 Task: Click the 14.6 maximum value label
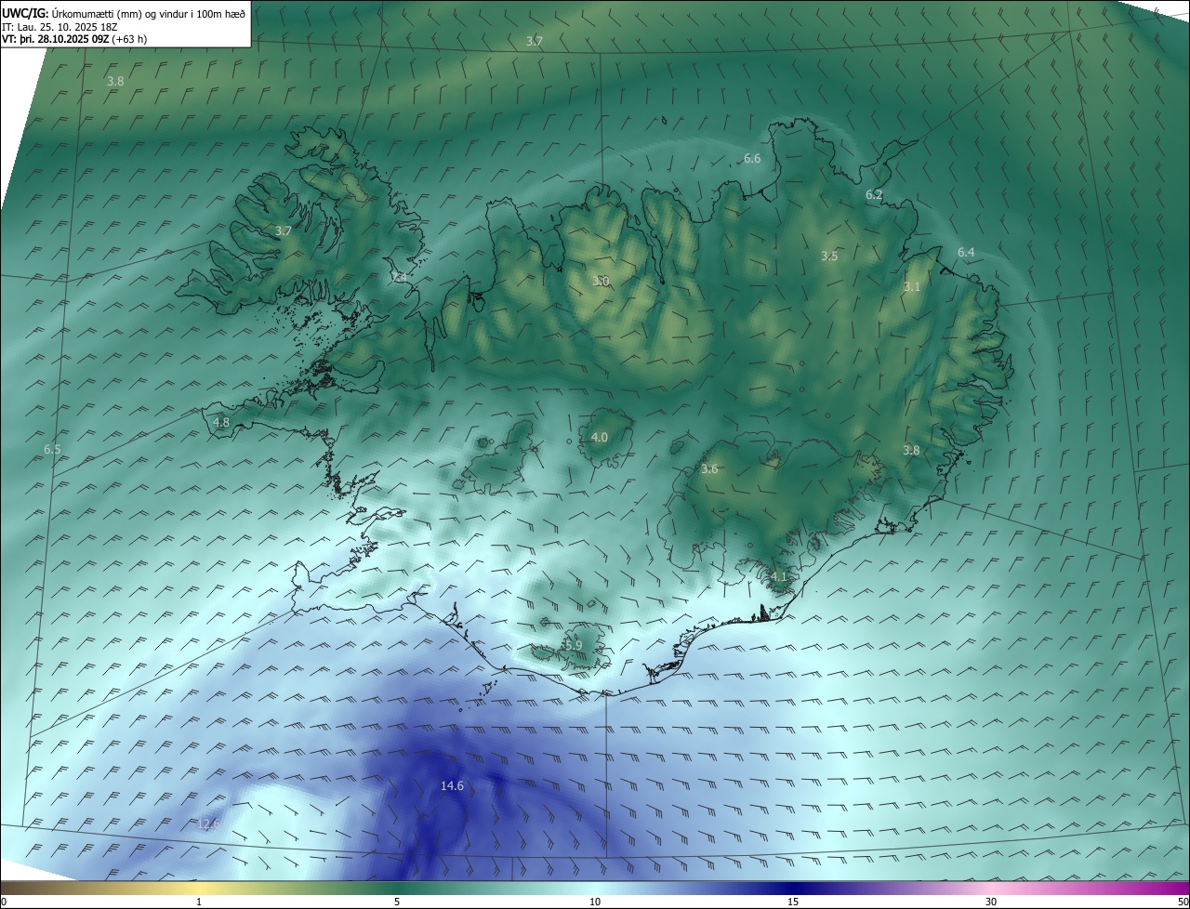click(452, 786)
